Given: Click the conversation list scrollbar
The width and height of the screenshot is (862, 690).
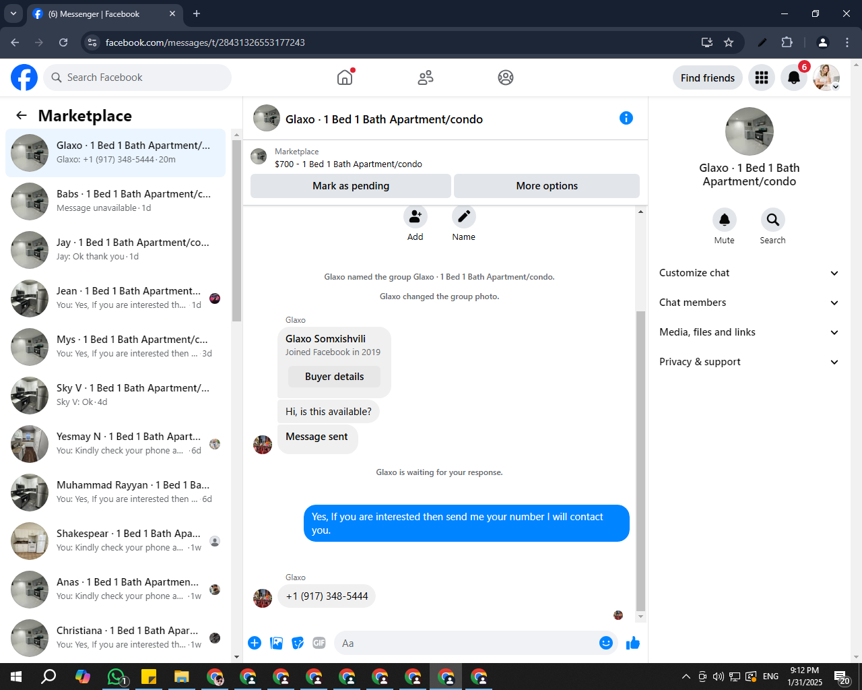Looking at the screenshot, I should click(236, 230).
